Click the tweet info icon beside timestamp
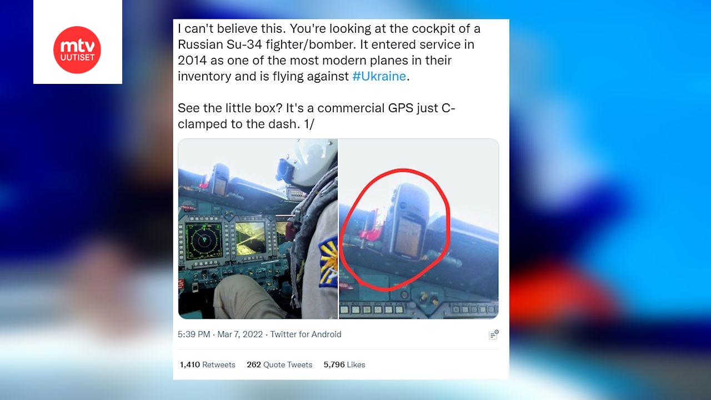 [x=493, y=334]
